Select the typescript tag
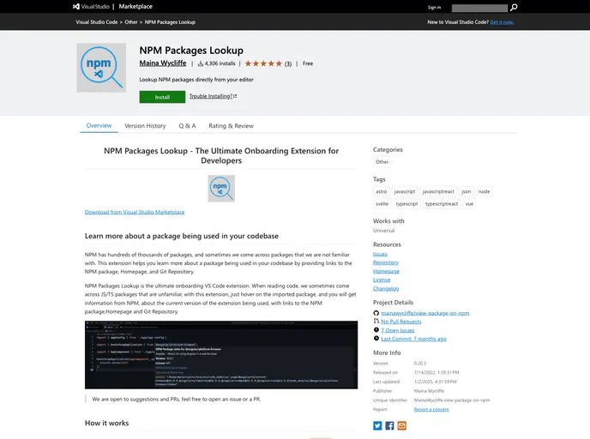The width and height of the screenshot is (590, 439). click(x=406, y=203)
